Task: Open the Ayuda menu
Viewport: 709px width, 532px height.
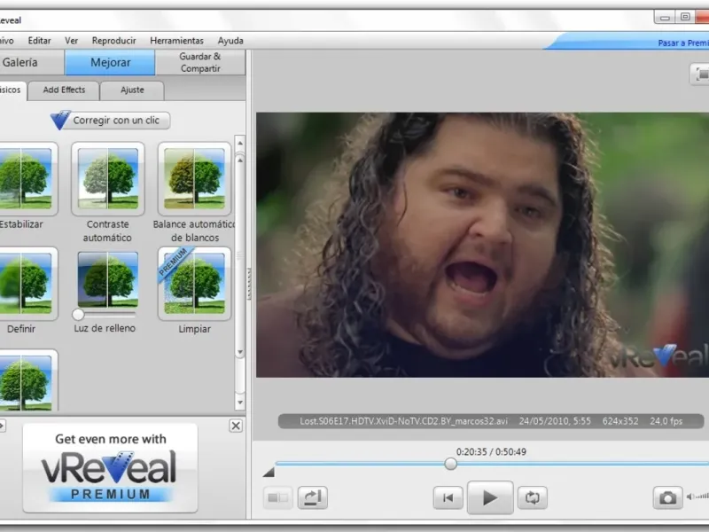Action: pos(230,41)
